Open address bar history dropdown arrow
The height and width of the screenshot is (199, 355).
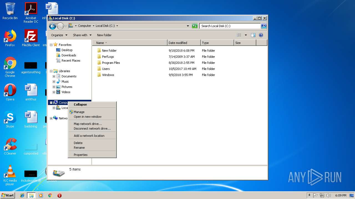click(x=188, y=26)
